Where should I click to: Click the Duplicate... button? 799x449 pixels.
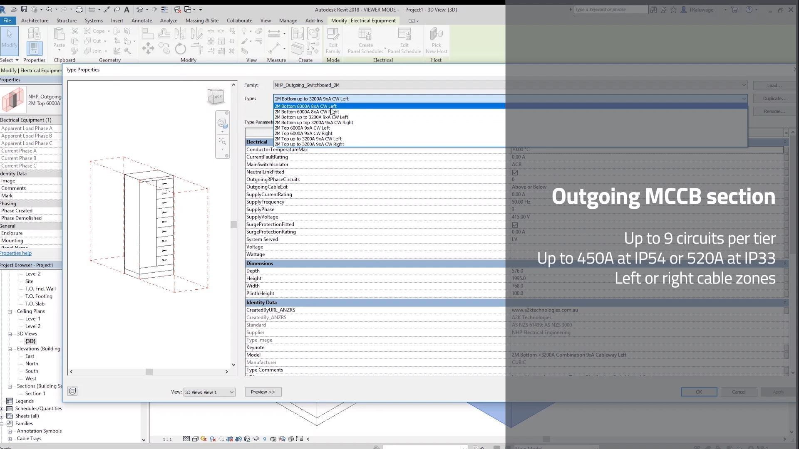[774, 99]
